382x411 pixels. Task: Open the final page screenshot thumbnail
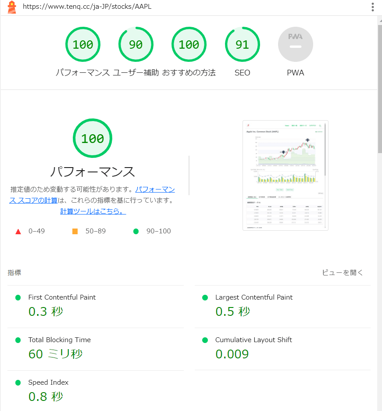tap(286, 175)
